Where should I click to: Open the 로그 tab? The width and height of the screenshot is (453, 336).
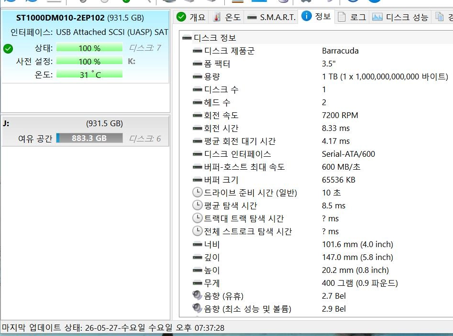tap(352, 17)
